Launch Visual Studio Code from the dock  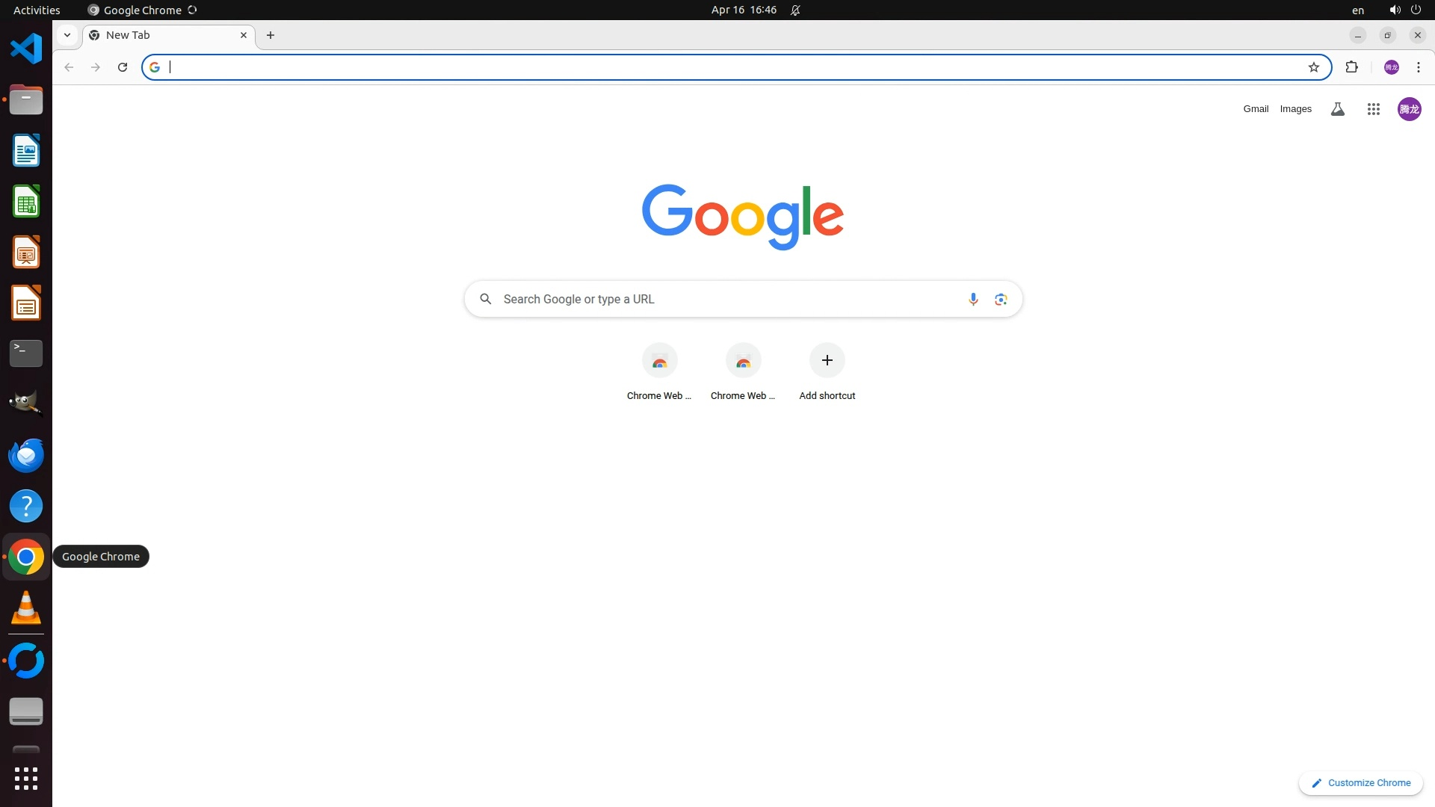click(x=26, y=49)
